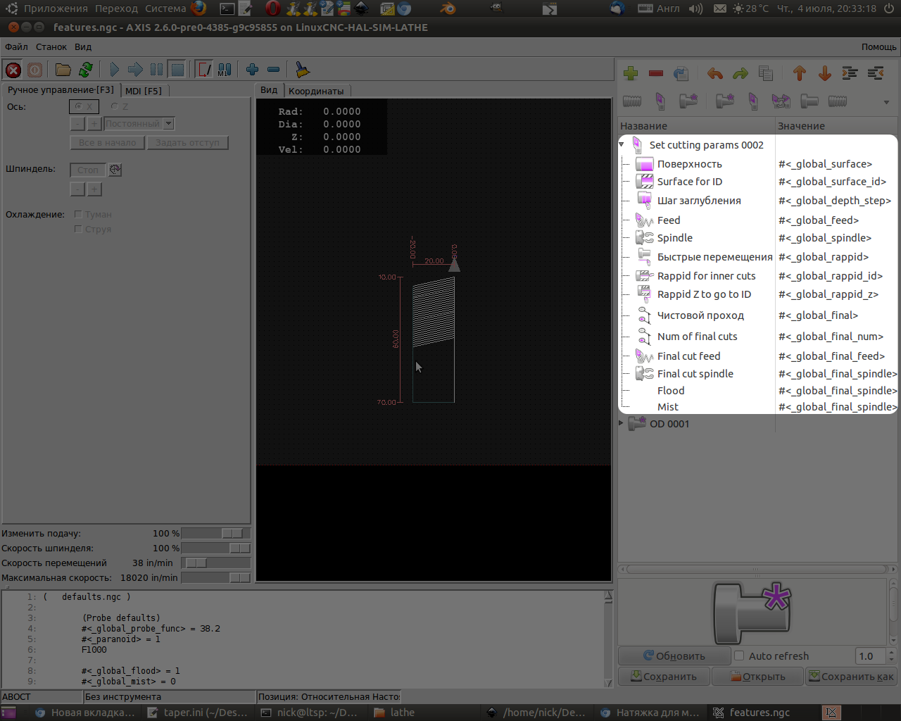
Task: Clear live plot with the broom icon
Action: (302, 70)
